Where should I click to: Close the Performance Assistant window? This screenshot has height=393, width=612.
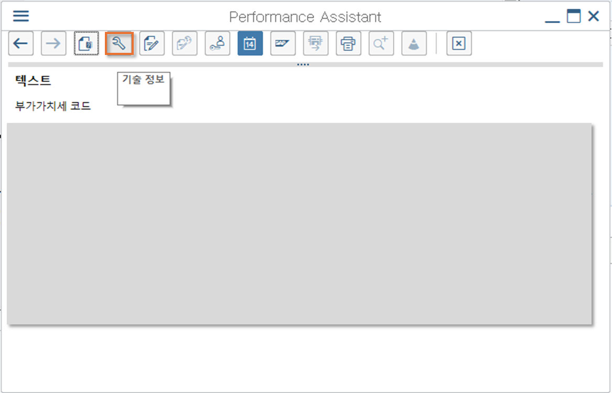click(x=594, y=16)
